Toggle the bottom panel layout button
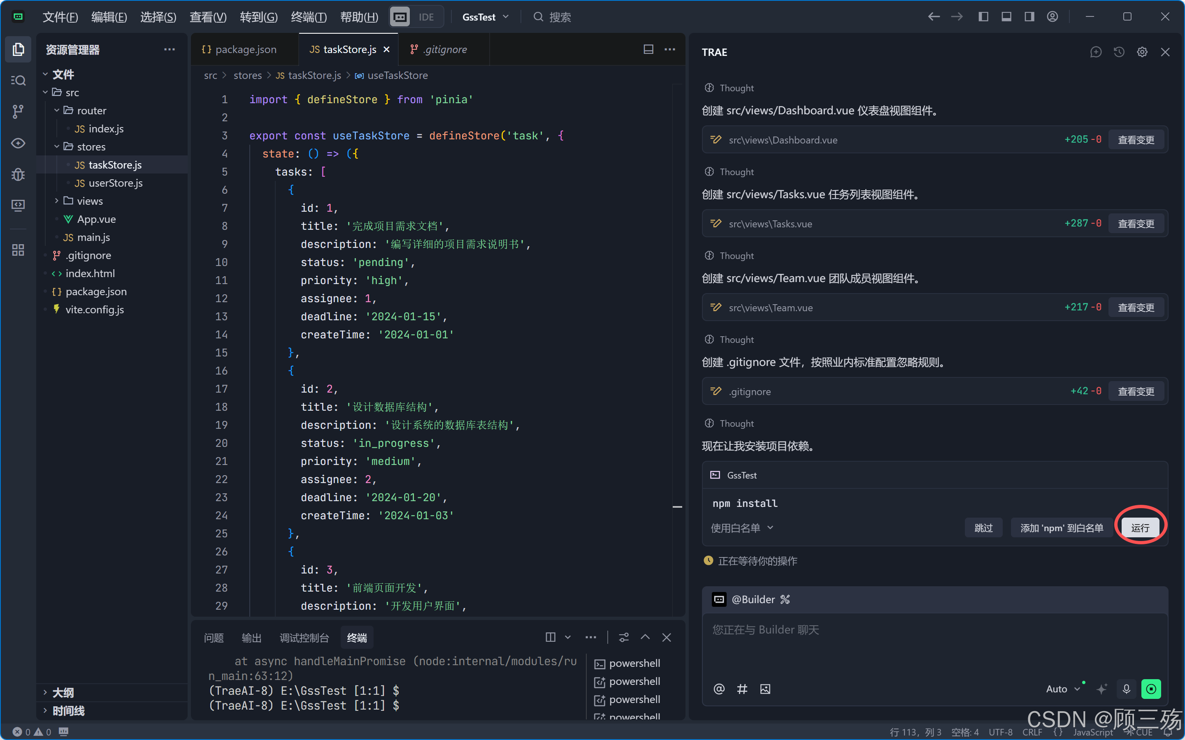The width and height of the screenshot is (1185, 740). (x=1006, y=17)
